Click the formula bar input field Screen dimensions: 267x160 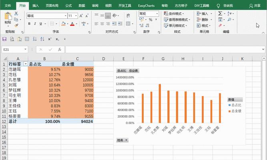[x=163, y=50]
